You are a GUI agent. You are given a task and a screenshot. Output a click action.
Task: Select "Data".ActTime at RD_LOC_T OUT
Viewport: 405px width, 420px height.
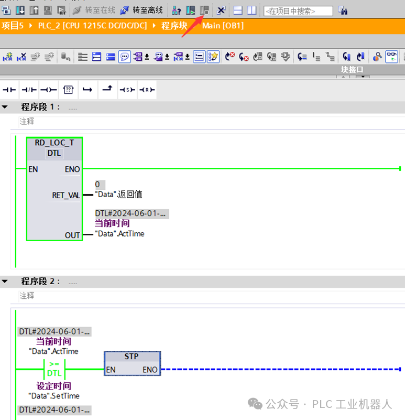119,234
